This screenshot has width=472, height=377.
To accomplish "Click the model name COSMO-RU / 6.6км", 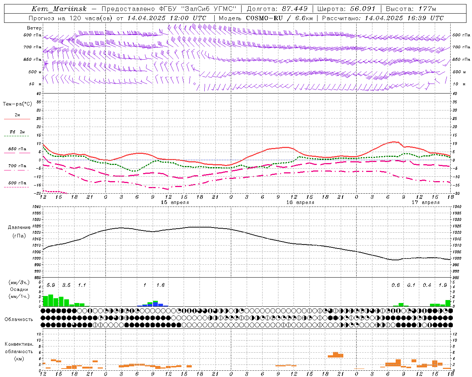I will click(280, 18).
